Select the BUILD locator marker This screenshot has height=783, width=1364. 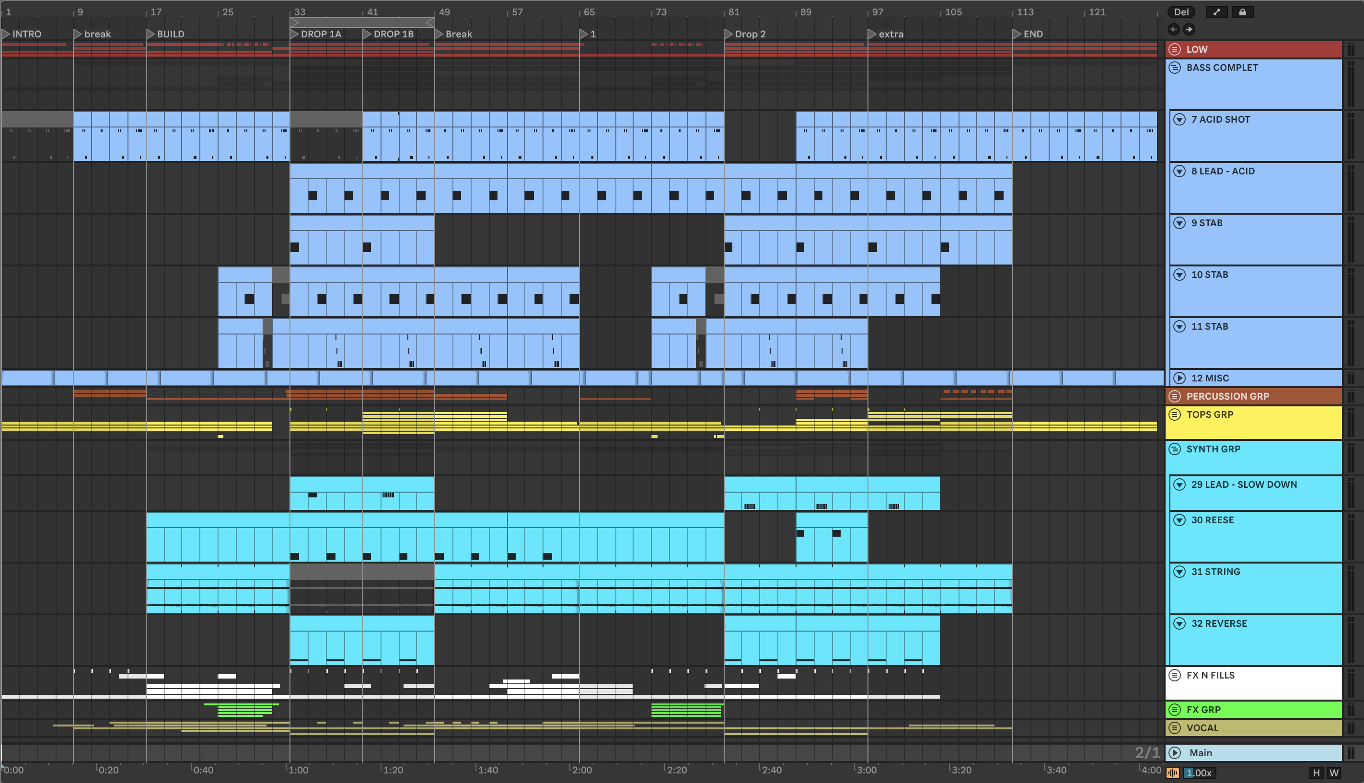pyautogui.click(x=150, y=34)
